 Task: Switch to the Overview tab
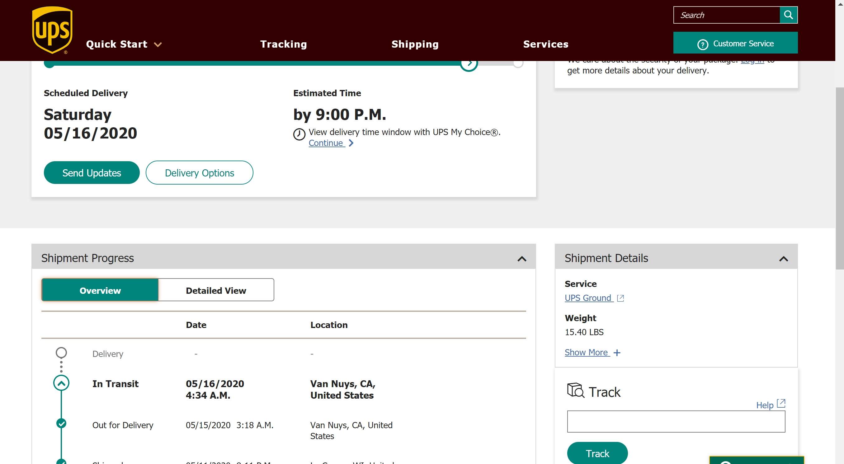(x=100, y=290)
